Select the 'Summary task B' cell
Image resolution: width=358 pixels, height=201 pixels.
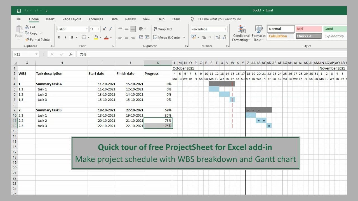click(x=62, y=110)
